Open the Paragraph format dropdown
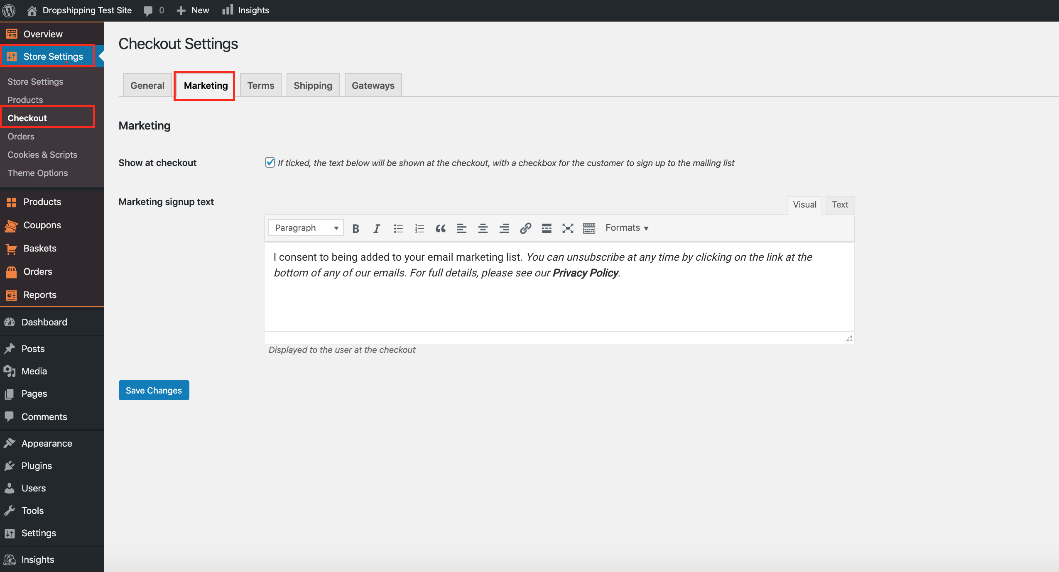The width and height of the screenshot is (1059, 572). coord(306,228)
